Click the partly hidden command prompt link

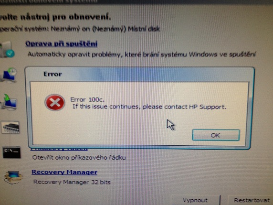tap(59, 149)
